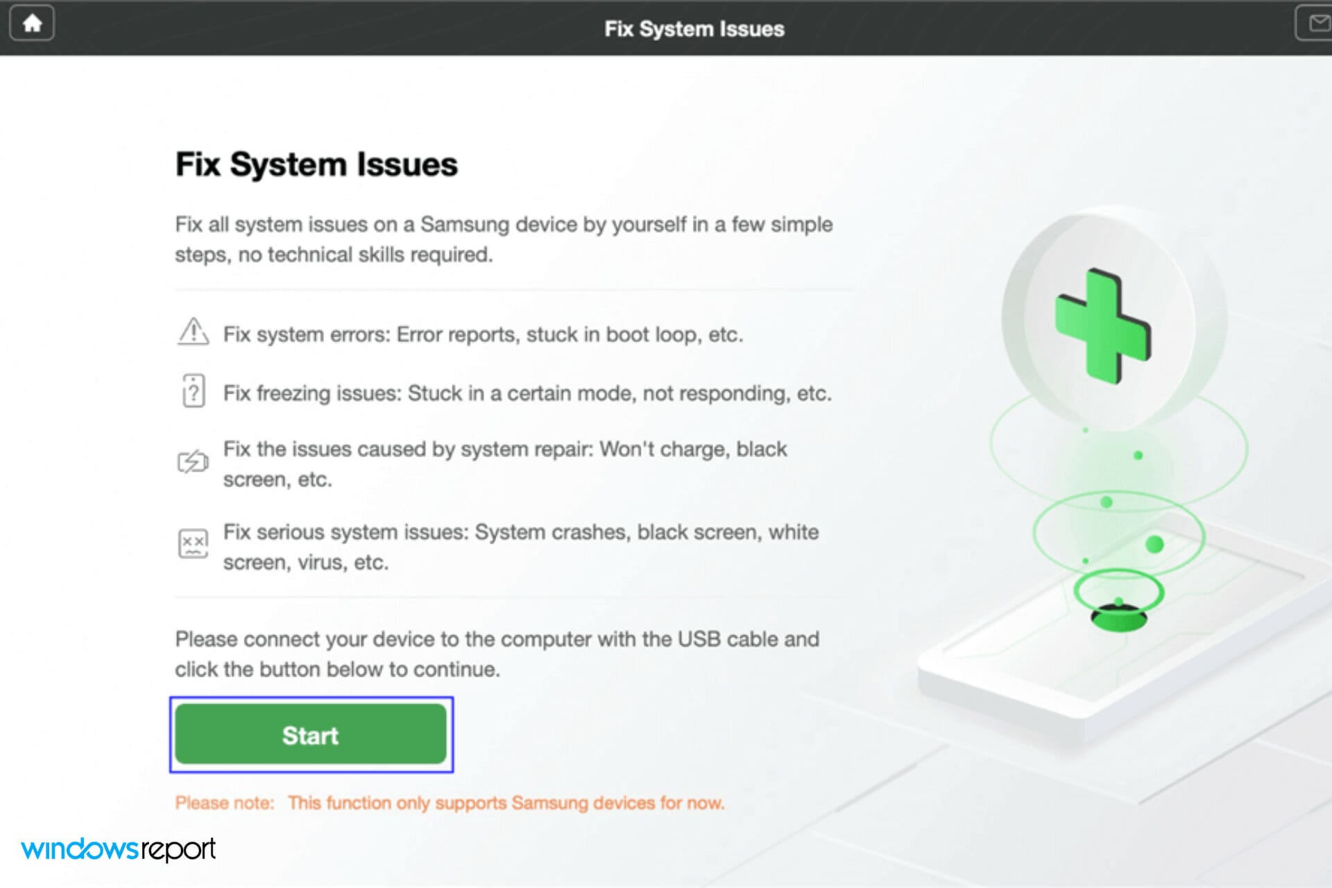Click the intro text about Samsung device
The image size is (1332, 888).
click(504, 239)
